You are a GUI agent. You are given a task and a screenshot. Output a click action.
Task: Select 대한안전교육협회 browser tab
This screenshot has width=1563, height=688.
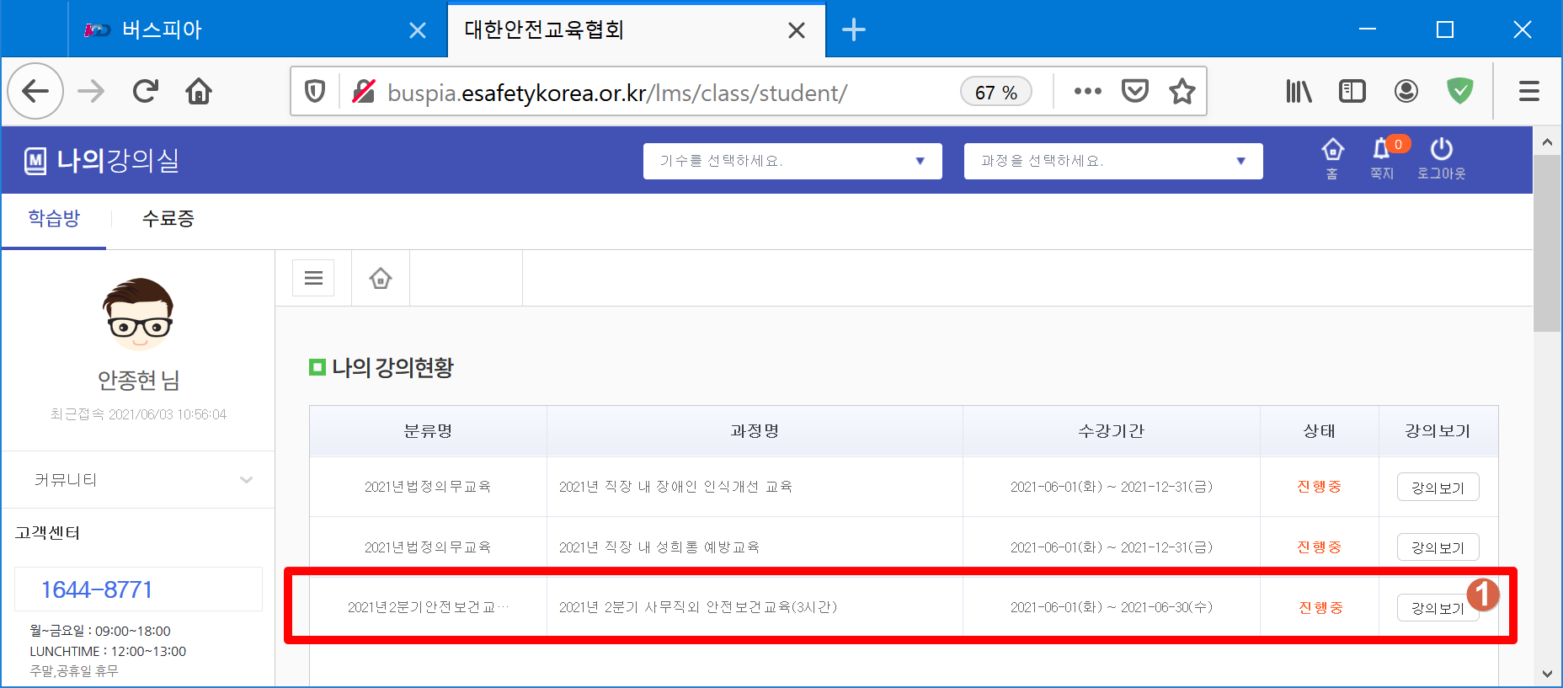click(x=637, y=30)
